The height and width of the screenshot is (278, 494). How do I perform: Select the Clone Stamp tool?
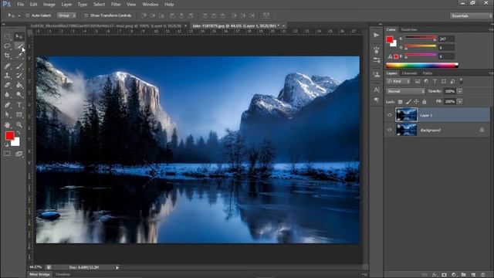(x=7, y=76)
